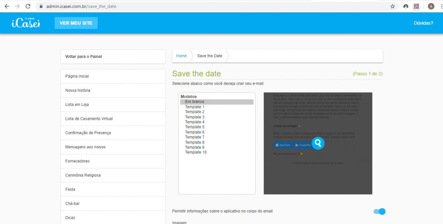Screen dimensions: 443x224
Task: Select Template 9 in the models list
Action: tap(217, 147)
